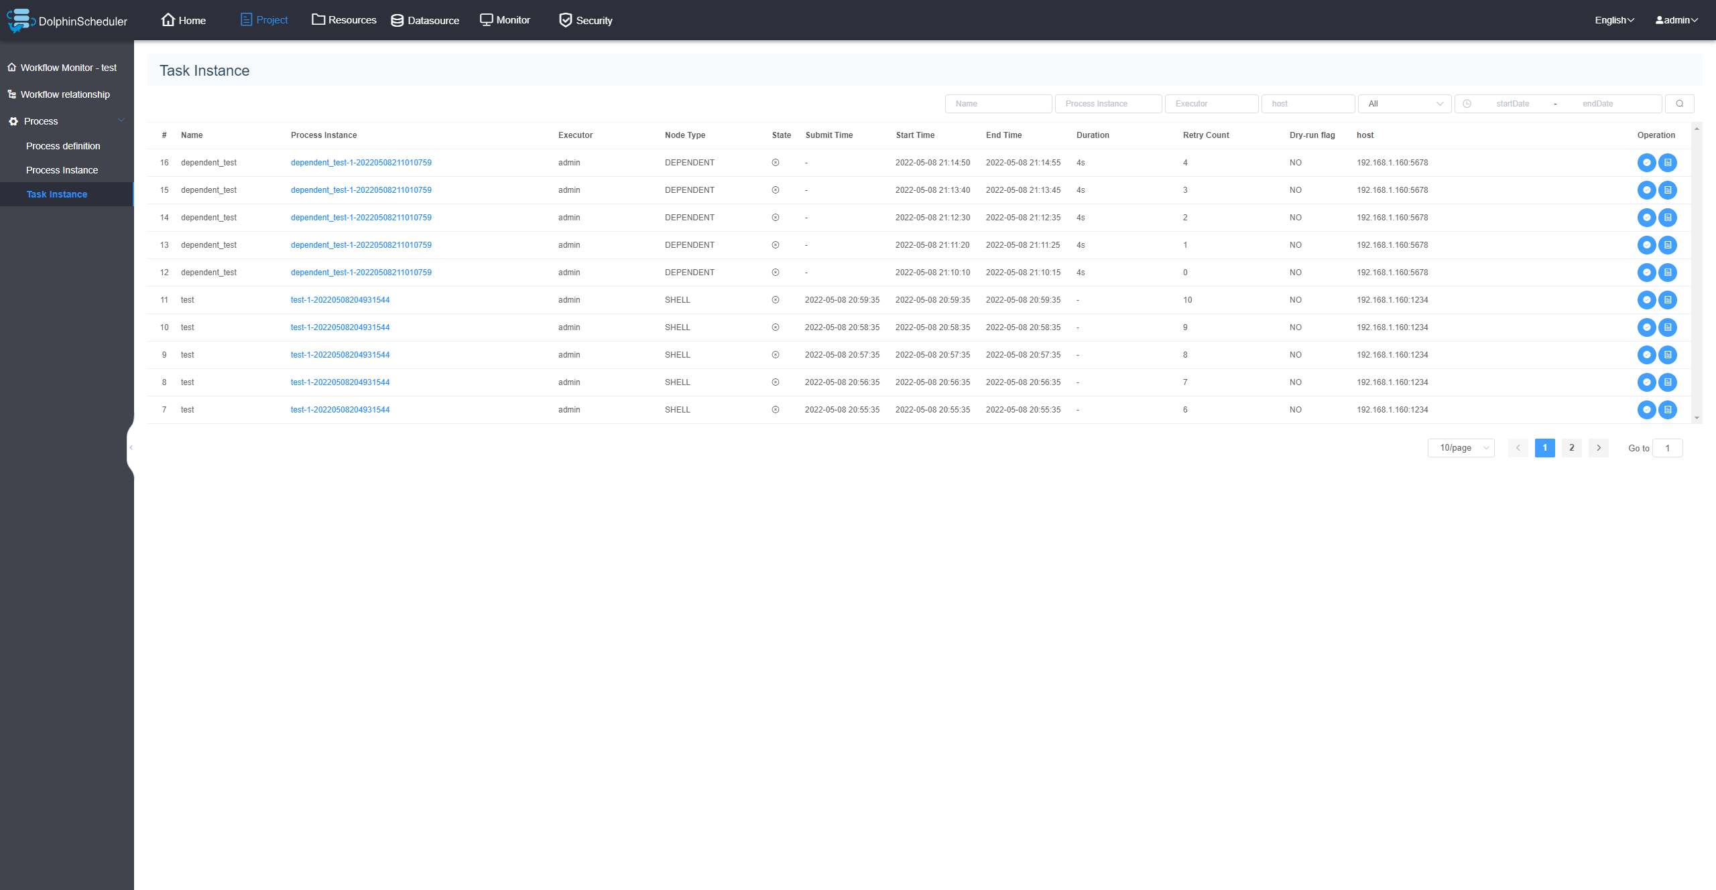Collapse sidebar with the left arrow handle

pos(131,447)
